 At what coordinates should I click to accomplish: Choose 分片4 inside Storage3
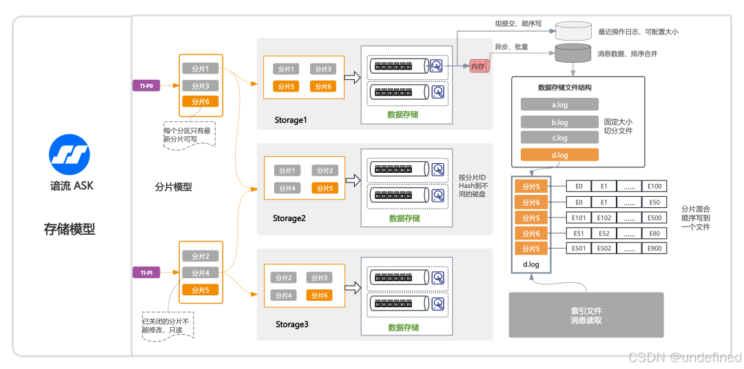283,295
